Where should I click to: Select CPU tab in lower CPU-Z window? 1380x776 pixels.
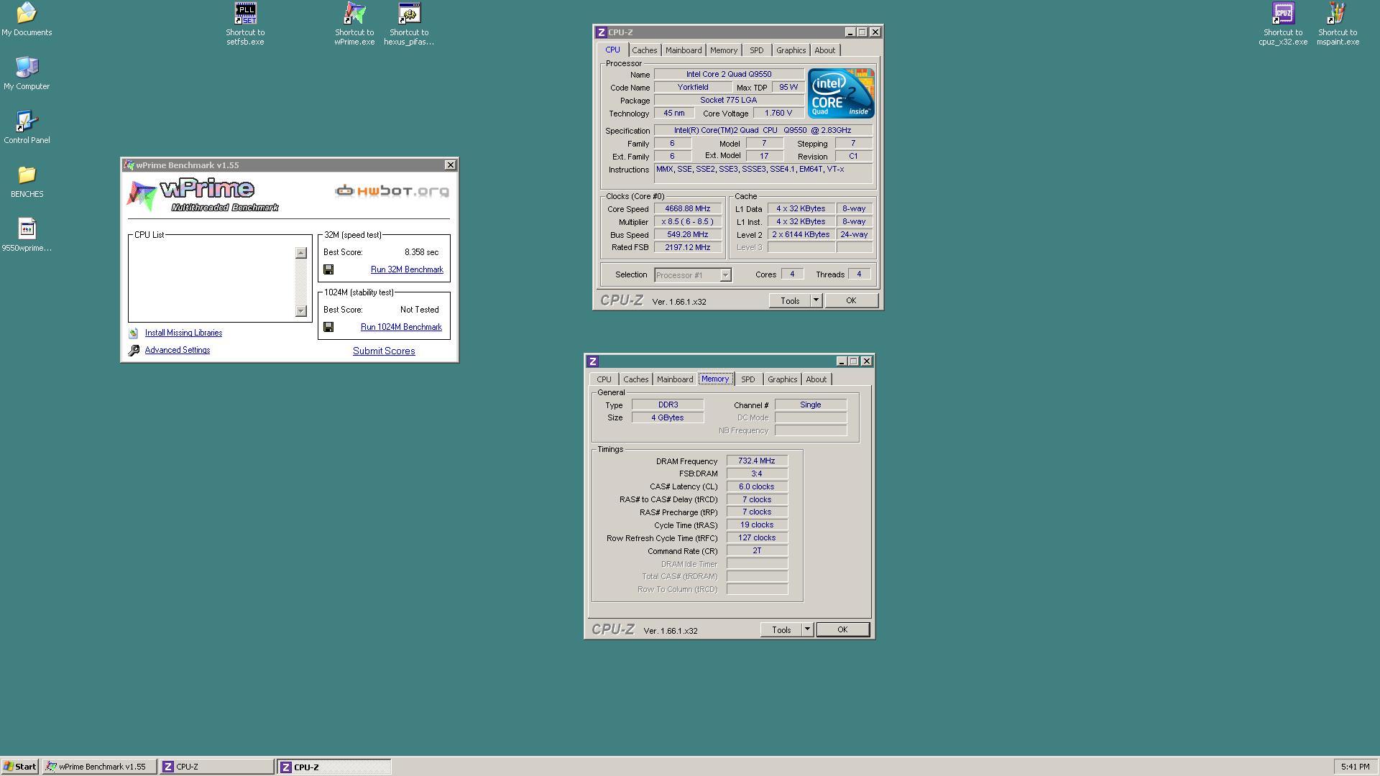tap(604, 379)
